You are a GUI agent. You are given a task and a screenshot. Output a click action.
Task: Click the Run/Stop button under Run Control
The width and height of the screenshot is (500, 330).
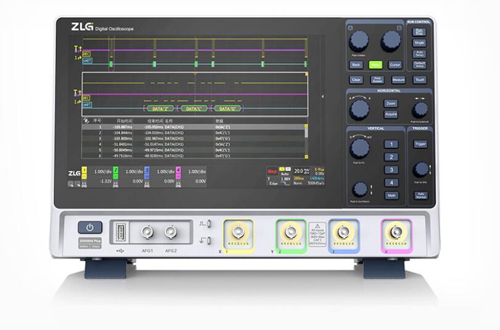click(419, 32)
